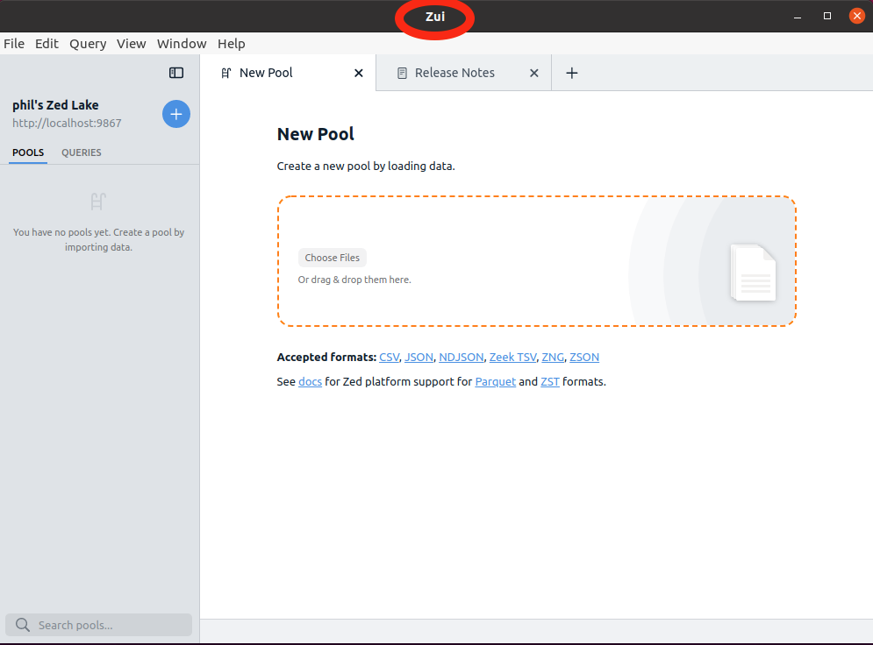Open the docs link for Zed platform support

point(310,381)
